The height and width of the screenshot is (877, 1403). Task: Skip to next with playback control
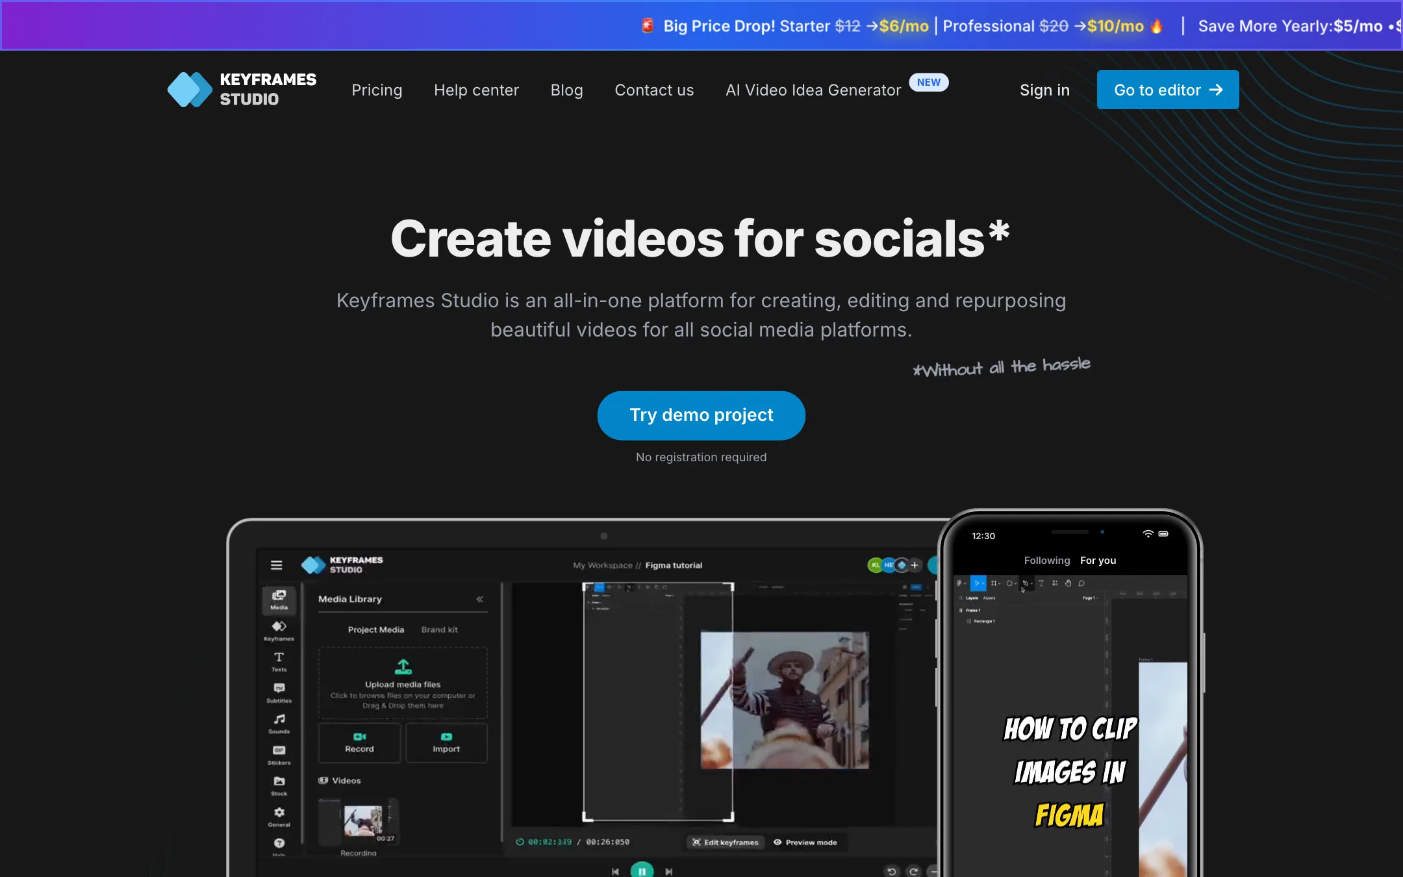tap(669, 872)
